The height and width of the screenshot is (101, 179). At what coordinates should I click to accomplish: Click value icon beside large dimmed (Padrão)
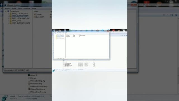[35, 14]
